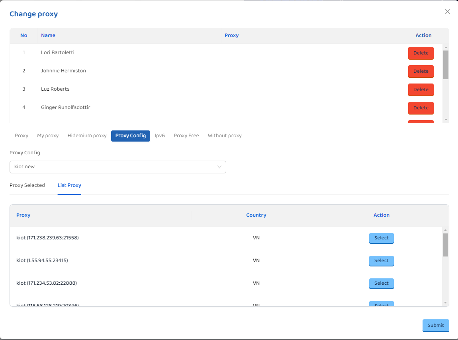Open the Proxy Config dropdown
Image resolution: width=458 pixels, height=340 pixels.
(117, 167)
